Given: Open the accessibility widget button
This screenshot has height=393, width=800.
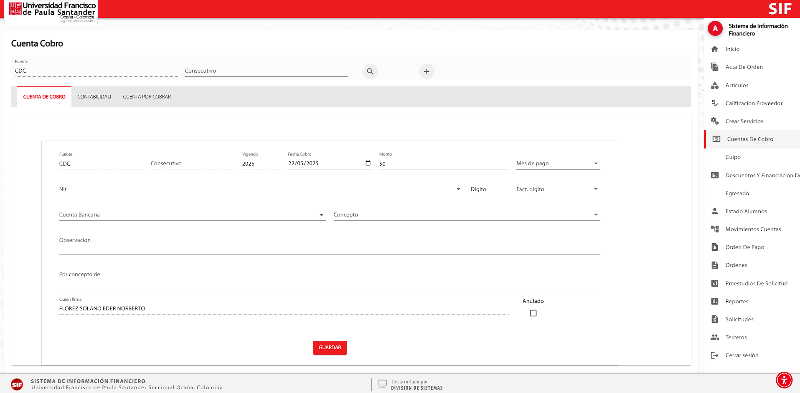Looking at the screenshot, I should coord(784,380).
